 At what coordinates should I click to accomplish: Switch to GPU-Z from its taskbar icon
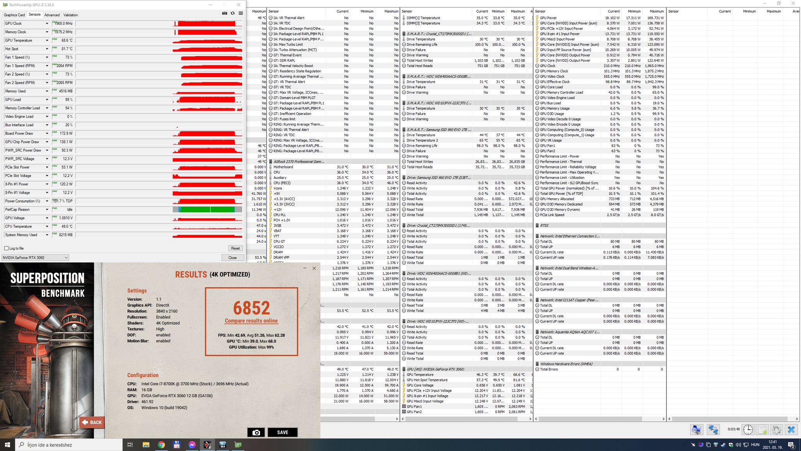point(238,445)
